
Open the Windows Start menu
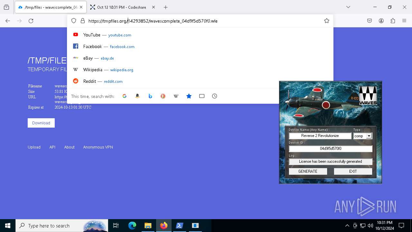coord(8,226)
